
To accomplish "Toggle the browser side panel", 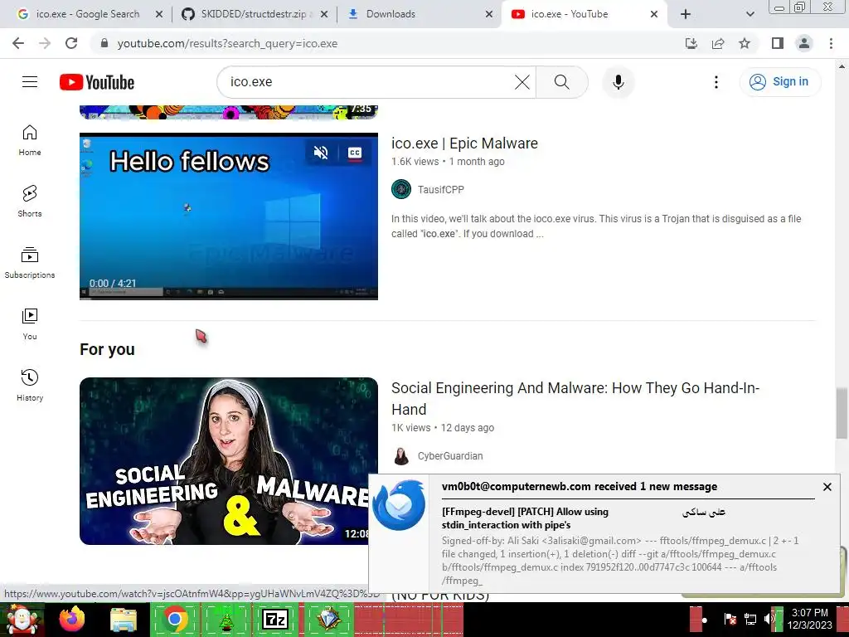I will (778, 43).
